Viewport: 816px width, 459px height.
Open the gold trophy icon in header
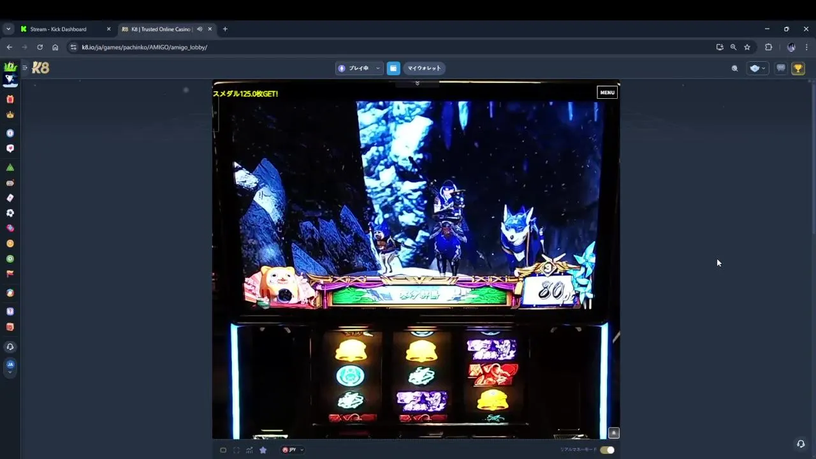pos(798,68)
